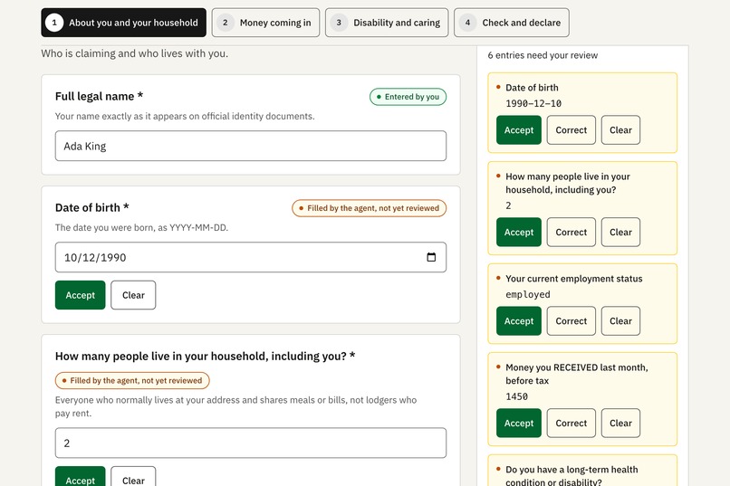Click 'Who is claiming and who lives with you.'
The image size is (730, 486).
pyautogui.click(x=135, y=53)
